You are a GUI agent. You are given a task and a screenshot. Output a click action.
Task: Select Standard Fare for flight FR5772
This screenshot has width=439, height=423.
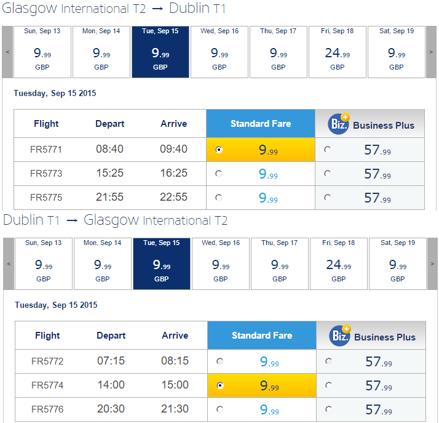220,361
